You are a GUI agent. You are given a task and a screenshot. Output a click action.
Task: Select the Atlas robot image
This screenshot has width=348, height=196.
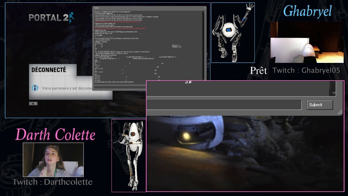(x=233, y=33)
